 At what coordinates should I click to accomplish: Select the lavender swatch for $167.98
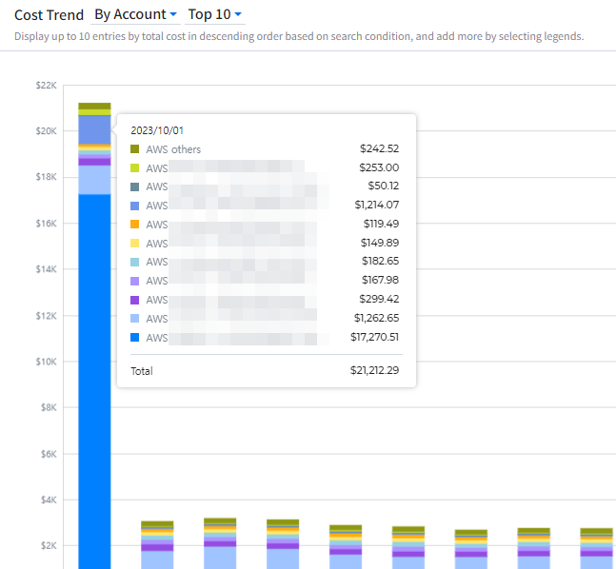click(135, 281)
